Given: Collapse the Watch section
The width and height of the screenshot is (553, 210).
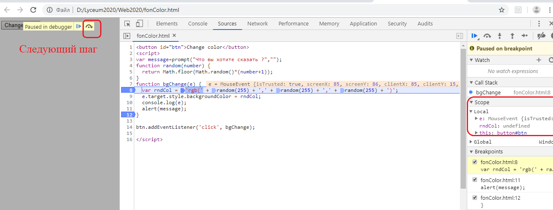Looking at the screenshot, I should 471,60.
